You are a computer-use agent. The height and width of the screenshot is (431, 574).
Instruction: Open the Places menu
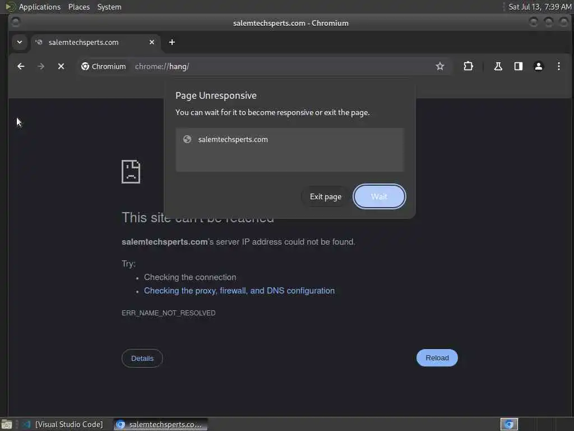click(x=79, y=7)
